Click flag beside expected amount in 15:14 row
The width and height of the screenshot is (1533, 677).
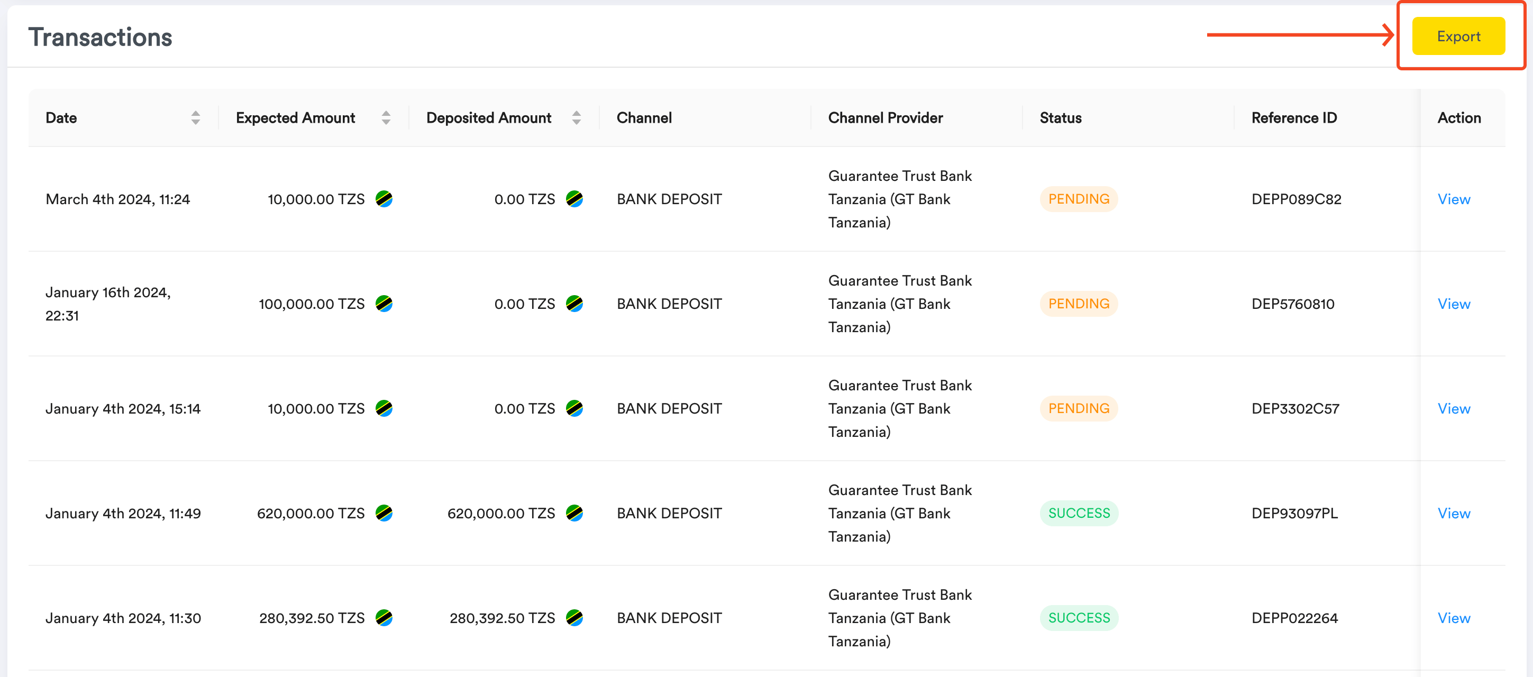tap(384, 409)
